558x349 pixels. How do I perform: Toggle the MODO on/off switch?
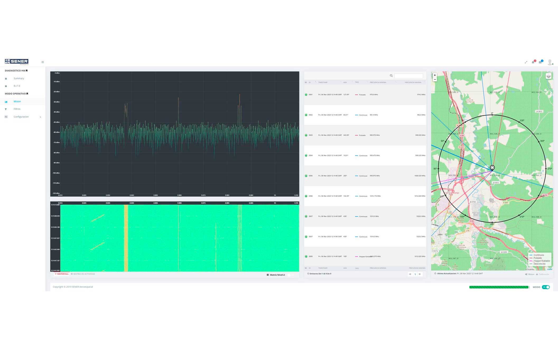click(x=546, y=287)
